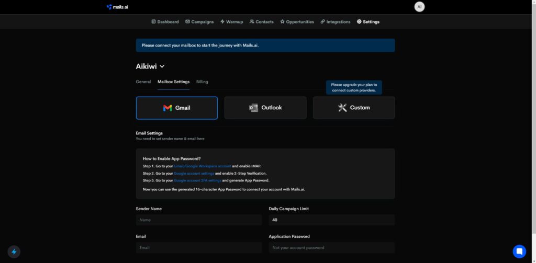Open the Integrations page

[336, 21]
